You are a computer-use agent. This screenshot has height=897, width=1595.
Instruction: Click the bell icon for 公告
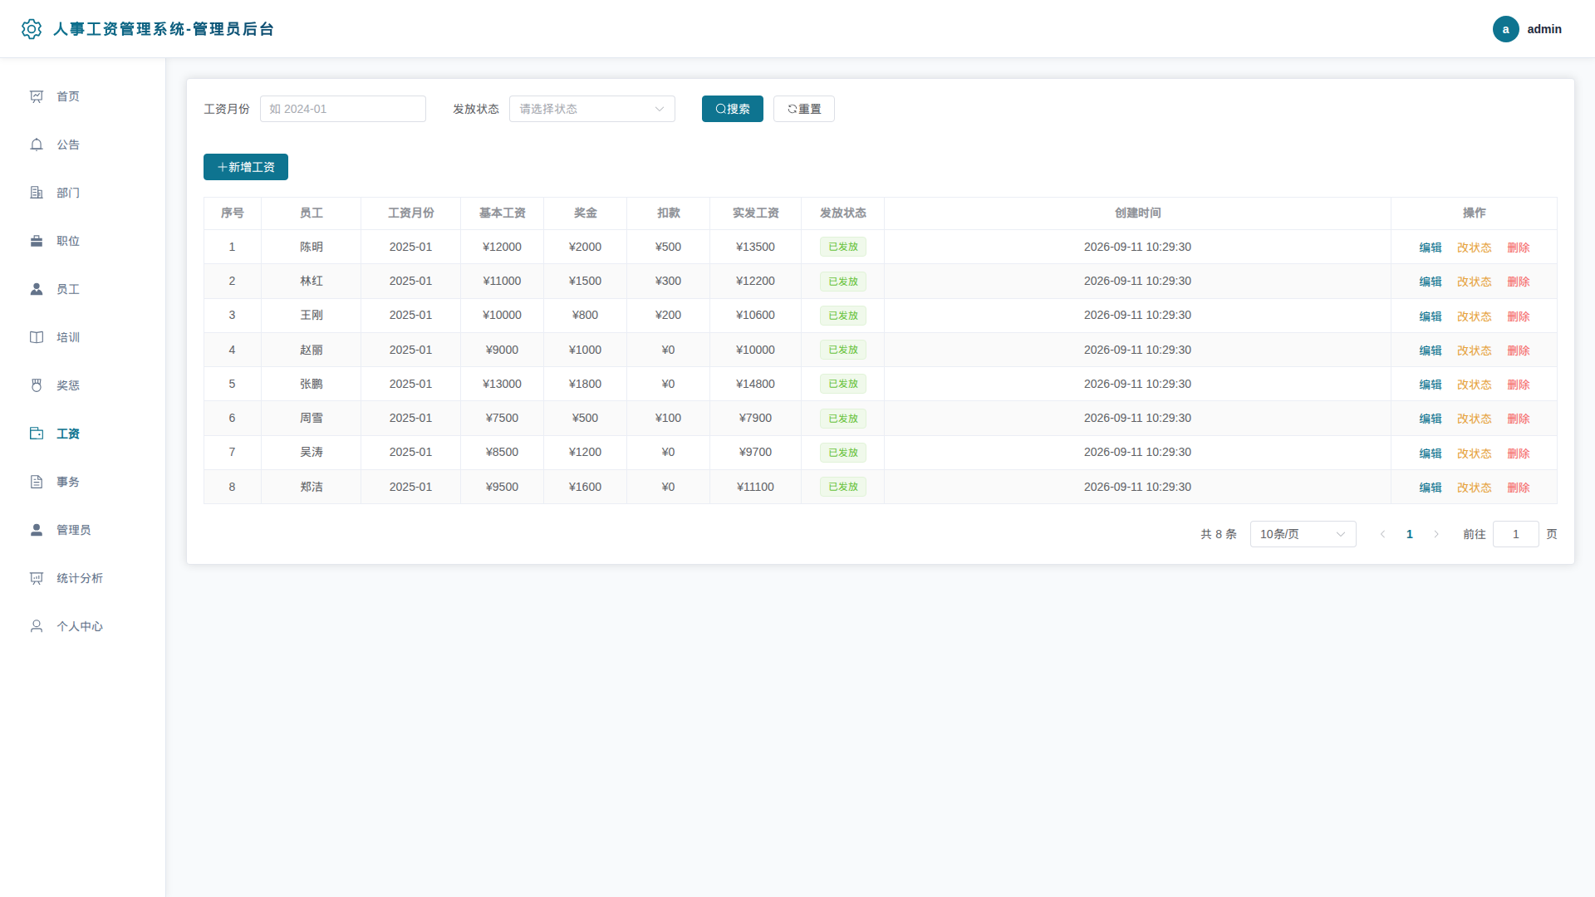(x=37, y=145)
